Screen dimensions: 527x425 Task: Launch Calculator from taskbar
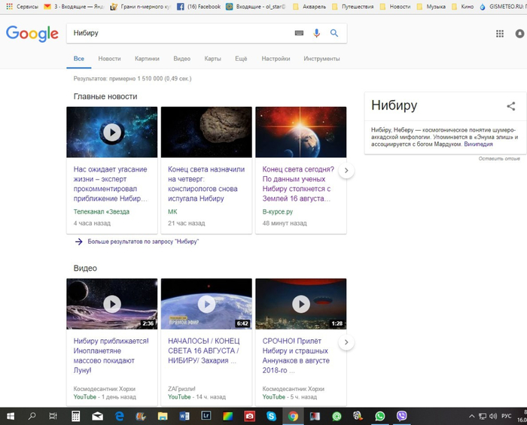click(75, 416)
